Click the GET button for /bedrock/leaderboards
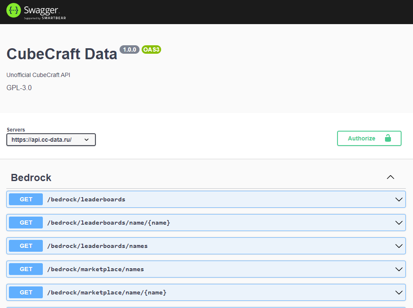Viewport: 413px width, 308px height. (x=26, y=199)
